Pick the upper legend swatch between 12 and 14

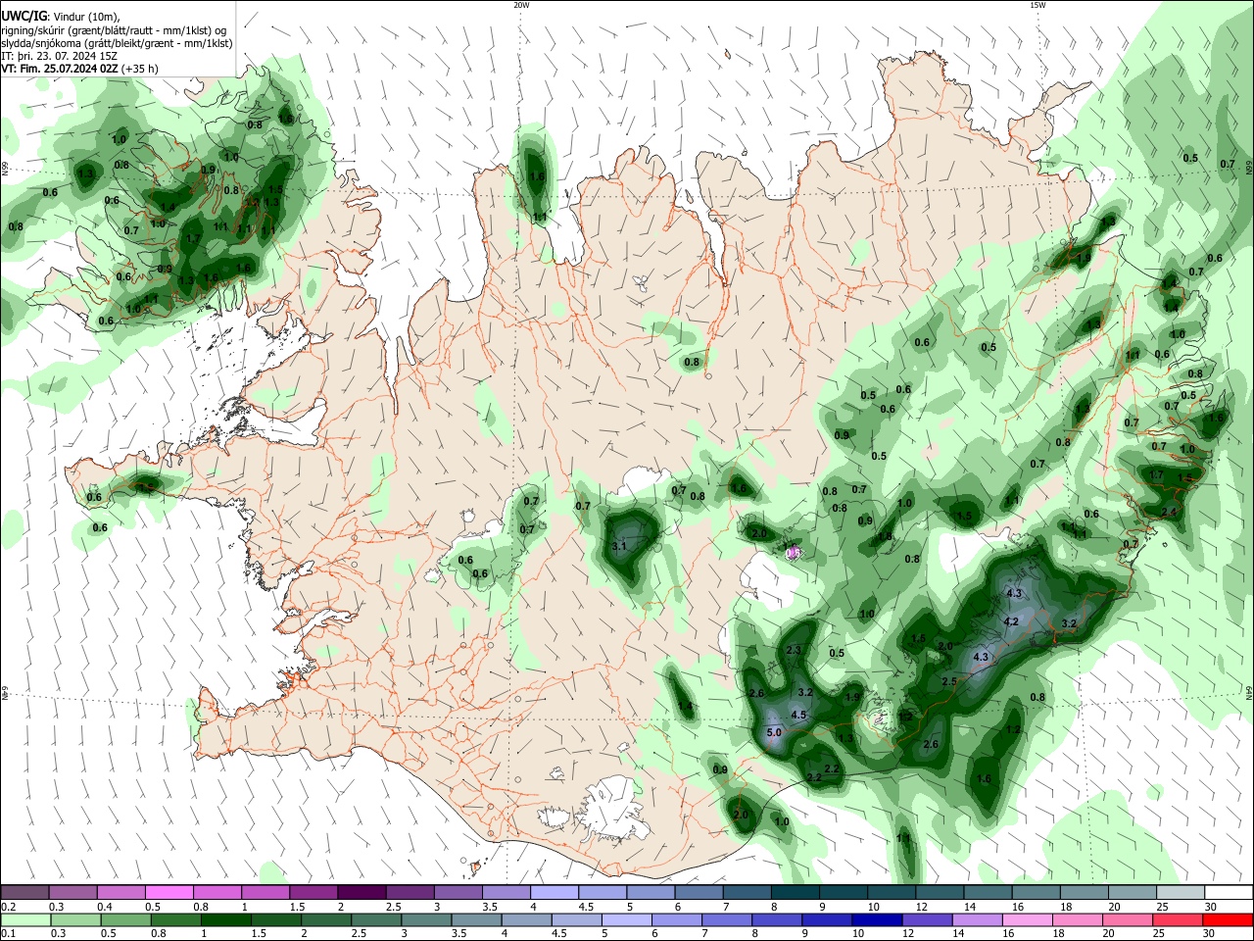[939, 892]
